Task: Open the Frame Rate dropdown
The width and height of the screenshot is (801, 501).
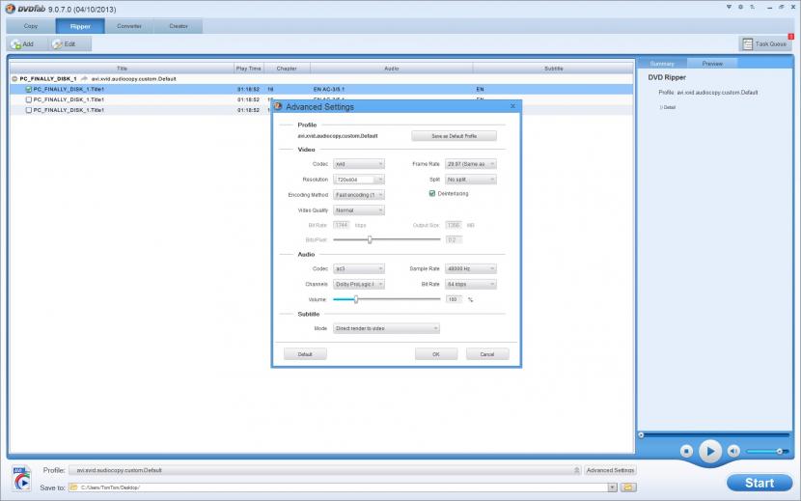Action: coord(471,164)
